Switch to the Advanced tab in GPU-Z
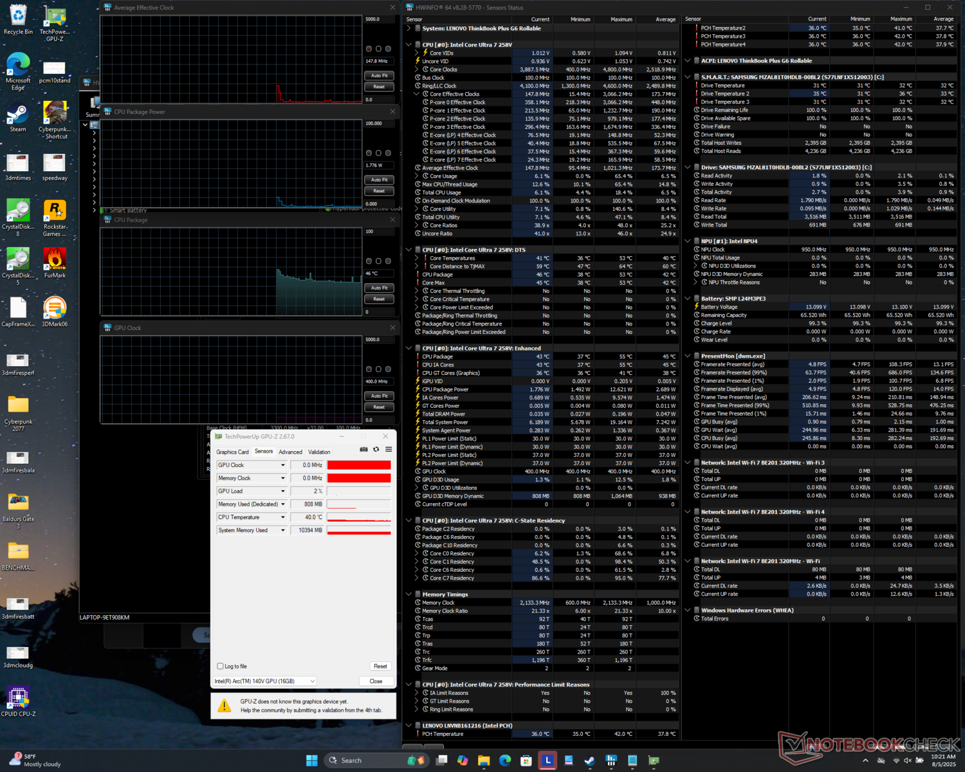This screenshot has height=772, width=965. (x=290, y=452)
